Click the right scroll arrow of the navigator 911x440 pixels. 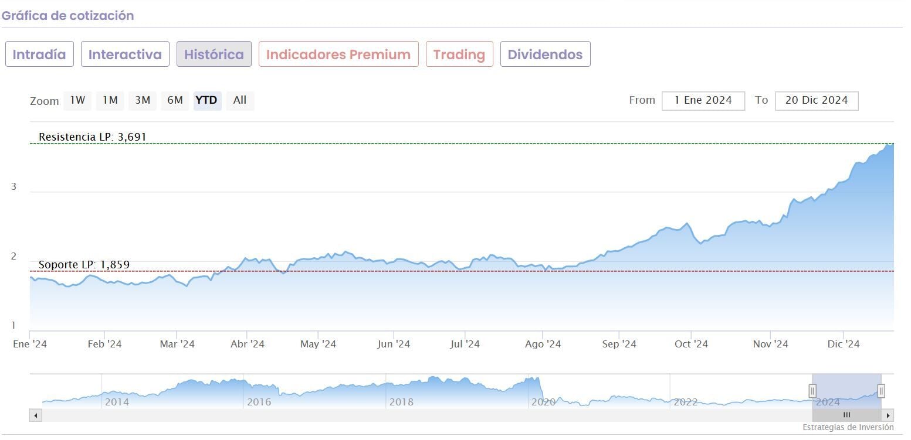(888, 415)
